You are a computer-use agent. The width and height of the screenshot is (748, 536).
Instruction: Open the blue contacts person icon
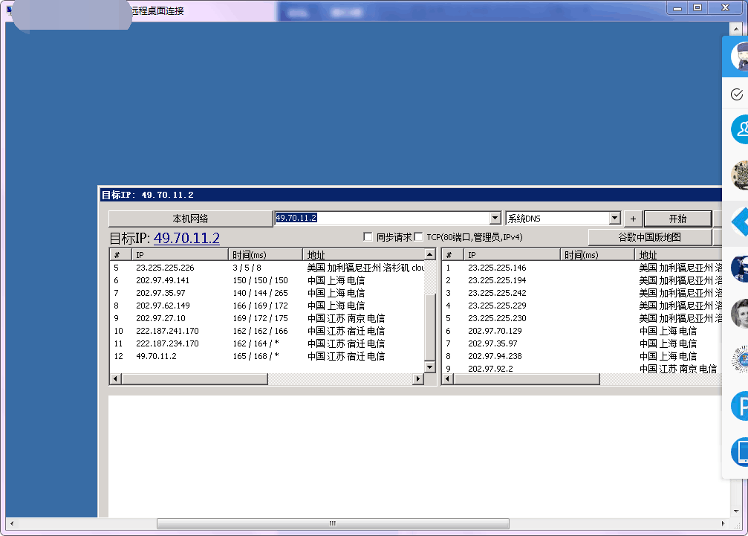click(x=740, y=129)
